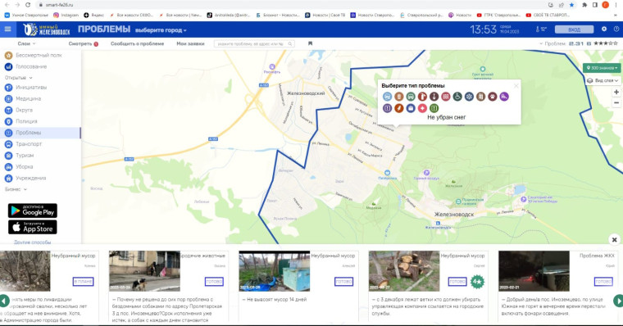The image size is (623, 326).
Task: Choose the pink medical cross problem icon
Action: pos(422,108)
